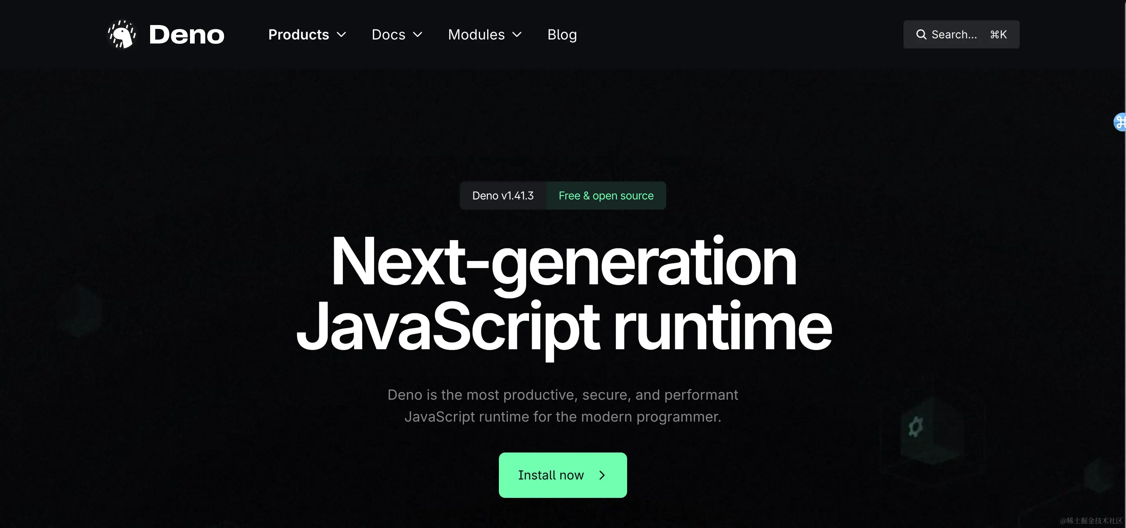Screen dimensions: 1126x528
Task: Expand the Products dropdown chevron
Action: point(341,34)
